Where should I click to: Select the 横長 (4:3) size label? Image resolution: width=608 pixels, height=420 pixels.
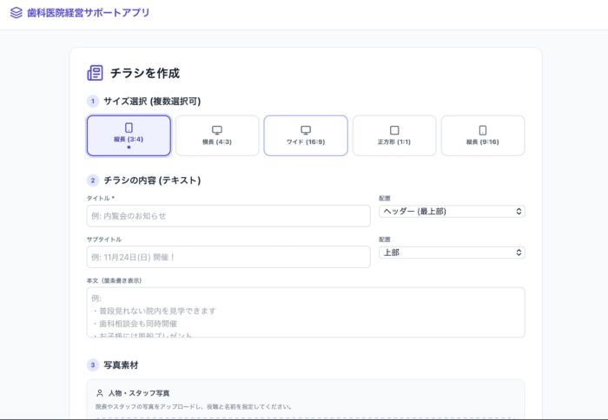pos(217,141)
